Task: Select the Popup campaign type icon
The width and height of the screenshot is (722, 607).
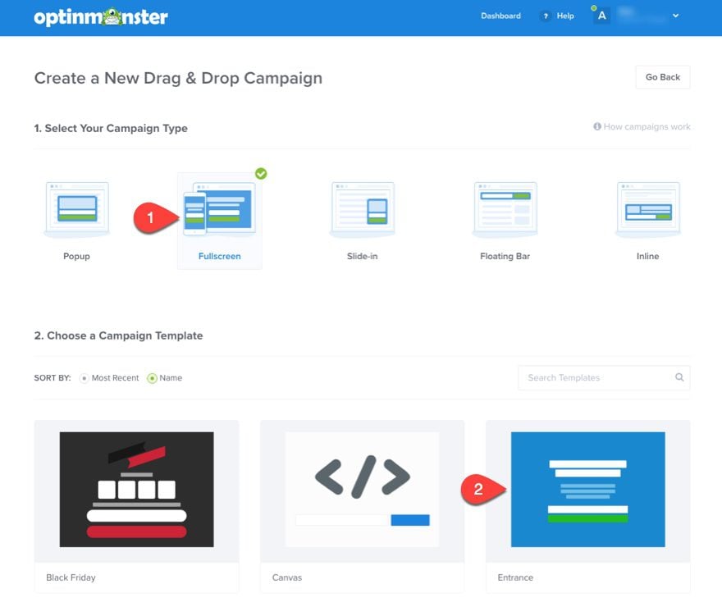Action: tap(76, 210)
